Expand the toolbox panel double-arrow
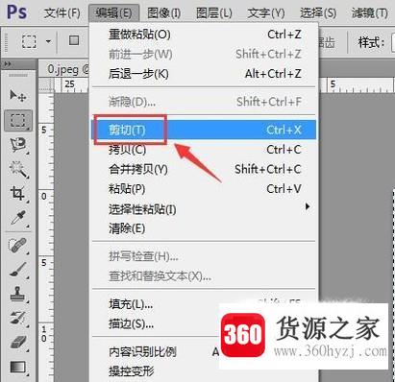 pyautogui.click(x=8, y=64)
